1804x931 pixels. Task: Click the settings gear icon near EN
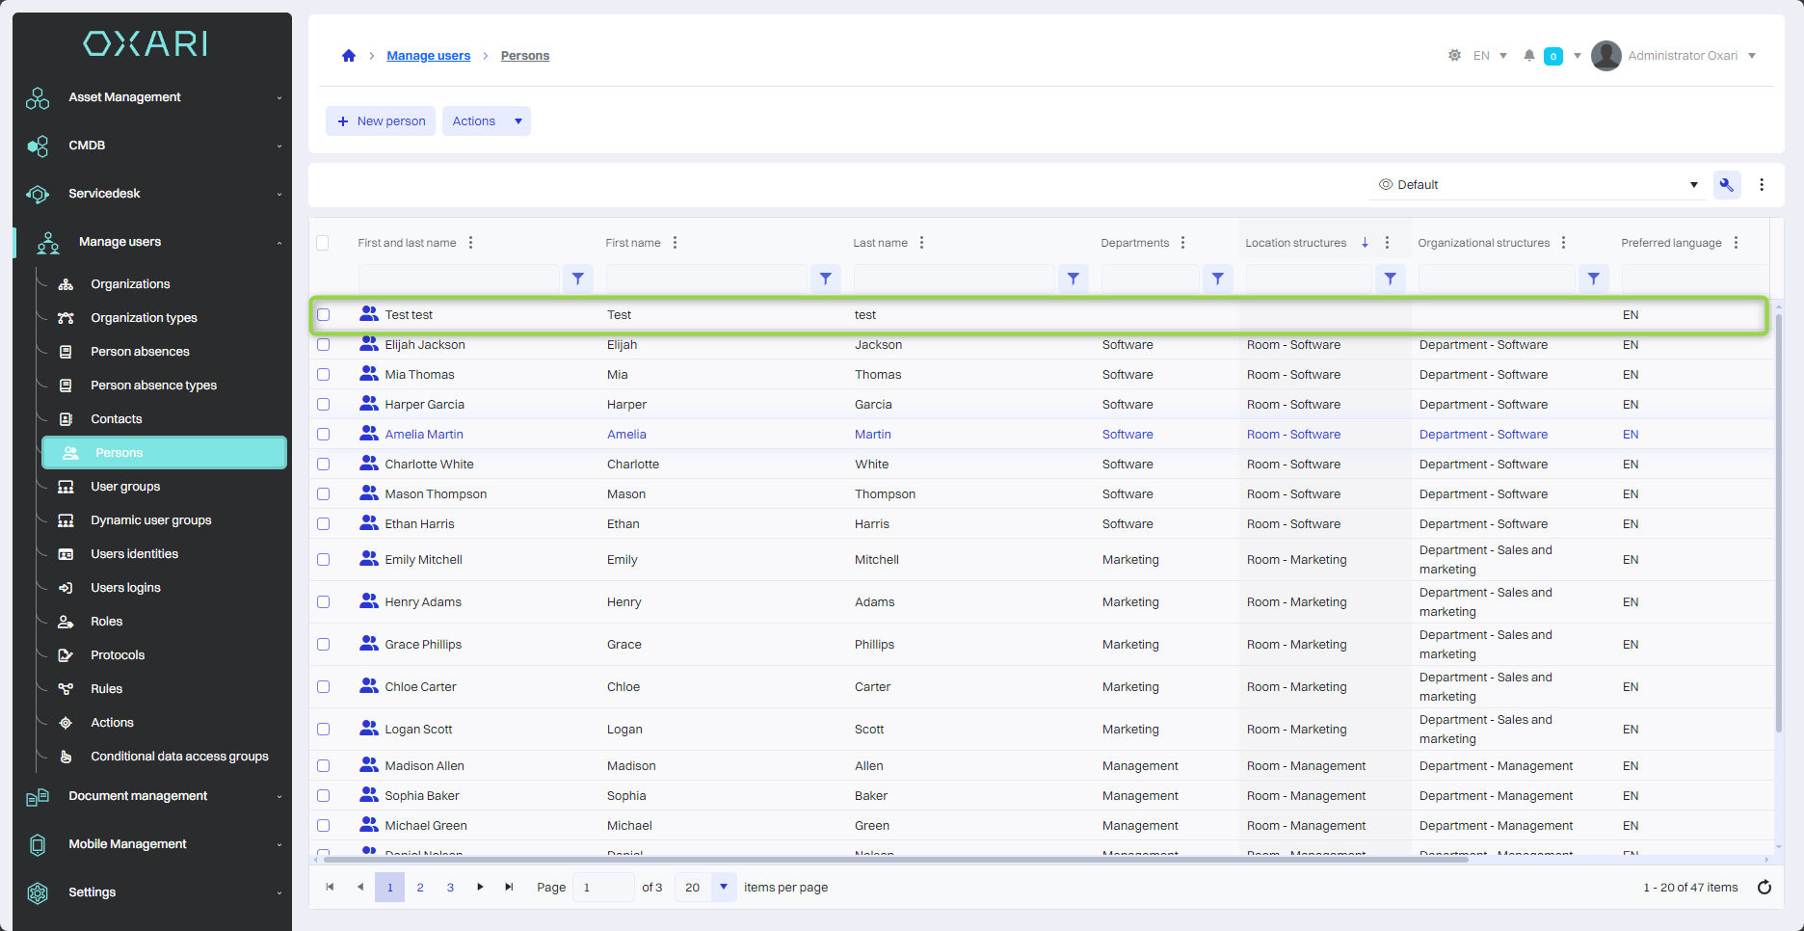1454,56
